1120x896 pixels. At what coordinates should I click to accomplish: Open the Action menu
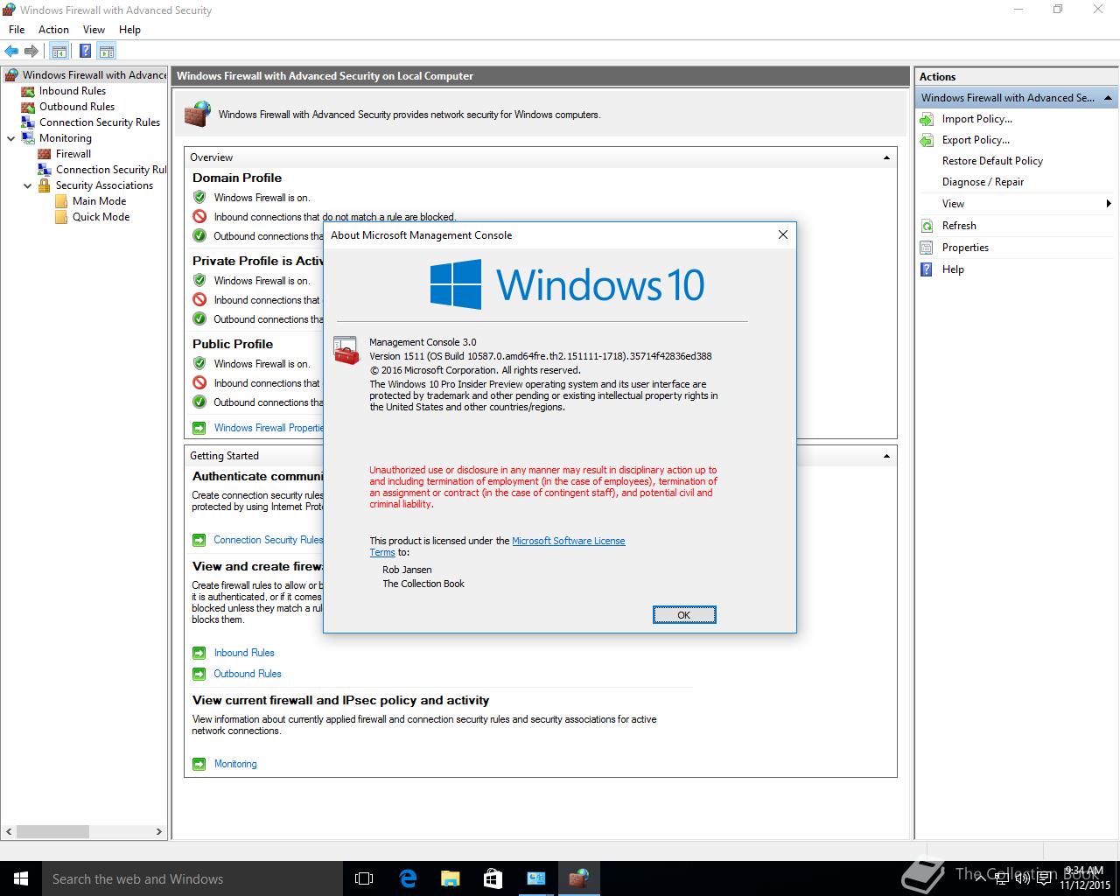53,30
